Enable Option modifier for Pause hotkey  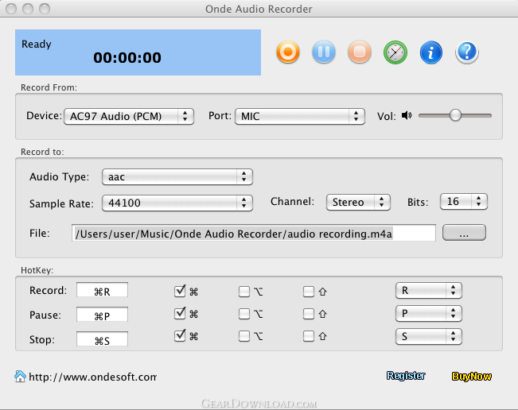pyautogui.click(x=244, y=314)
